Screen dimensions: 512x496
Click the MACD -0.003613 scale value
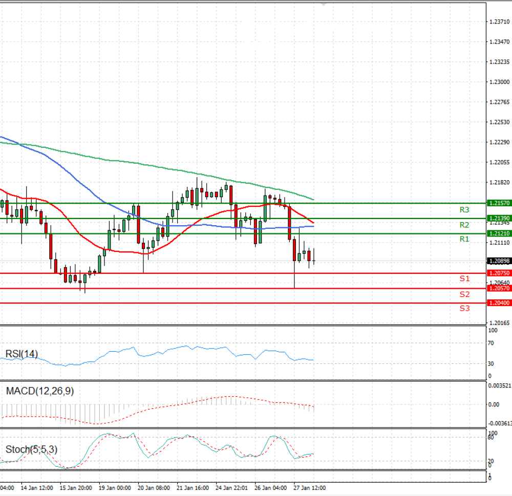[500, 423]
